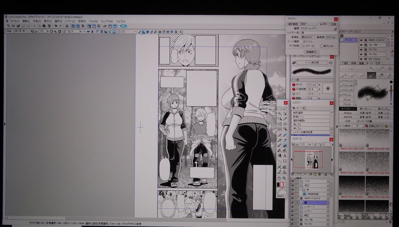This screenshot has width=399, height=227.
Task: Click the レイヤー名 input field
Action: point(319,32)
